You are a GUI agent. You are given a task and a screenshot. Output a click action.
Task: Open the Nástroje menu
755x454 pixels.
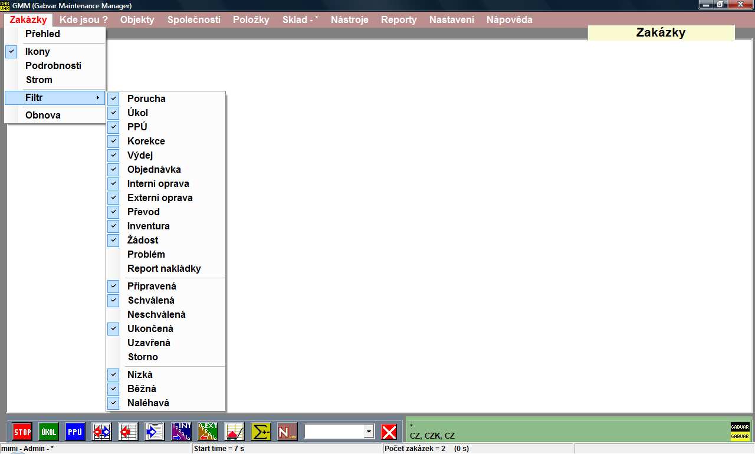coord(350,19)
